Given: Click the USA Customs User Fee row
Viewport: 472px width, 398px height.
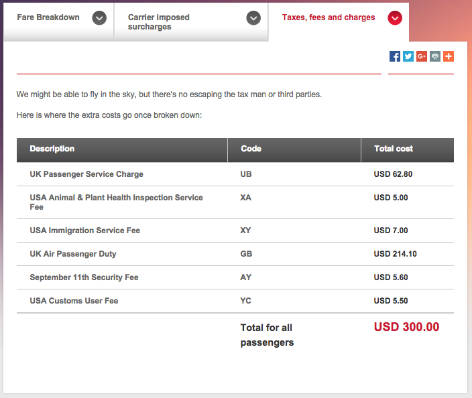Looking at the screenshot, I should (x=235, y=301).
